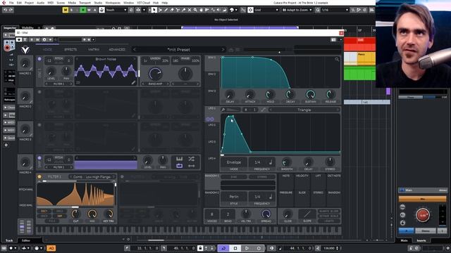Image resolution: width=451 pixels, height=253 pixels.
Task: Select the Zoom magnifier tool
Action: coord(195,10)
